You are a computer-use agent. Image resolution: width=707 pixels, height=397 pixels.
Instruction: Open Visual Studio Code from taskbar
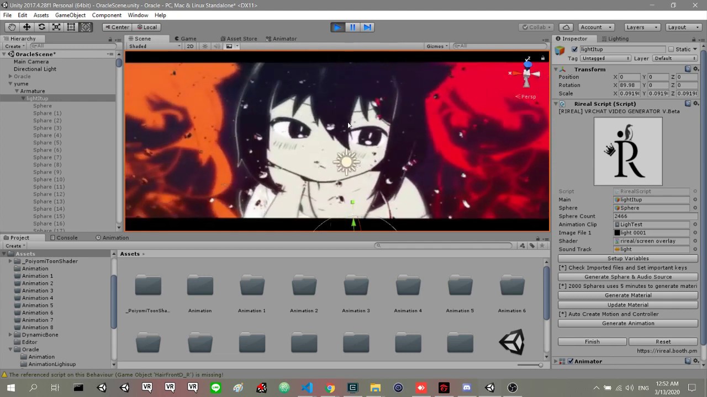[307, 388]
